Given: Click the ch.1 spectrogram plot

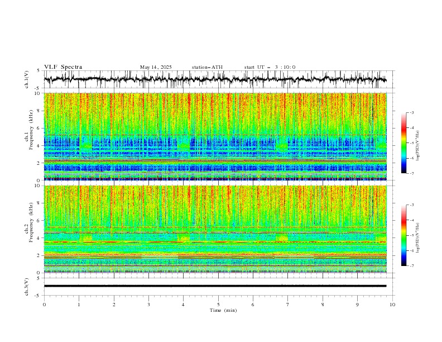Looking at the screenshot, I should 215,136.
